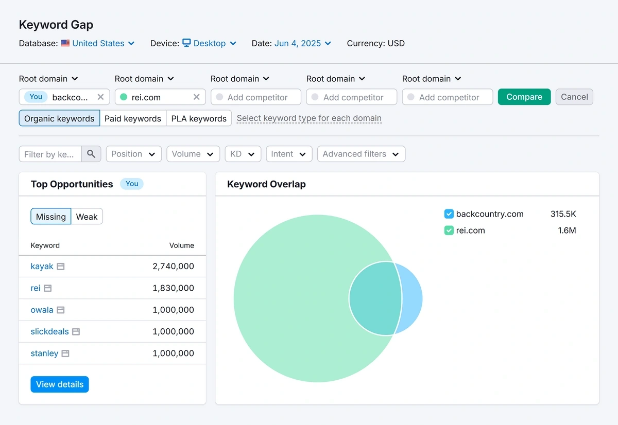The image size is (618, 425).
Task: Click the search magnifier icon in keyword filter
Action: coord(91,154)
